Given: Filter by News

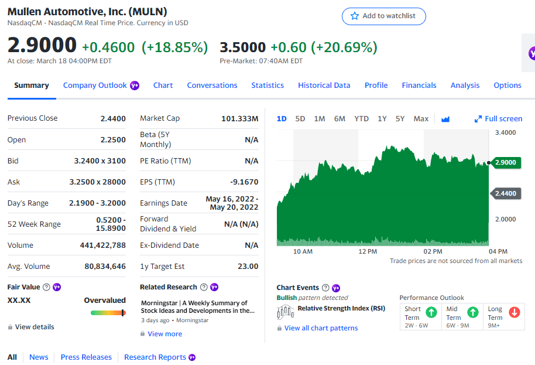Looking at the screenshot, I should pos(39,357).
